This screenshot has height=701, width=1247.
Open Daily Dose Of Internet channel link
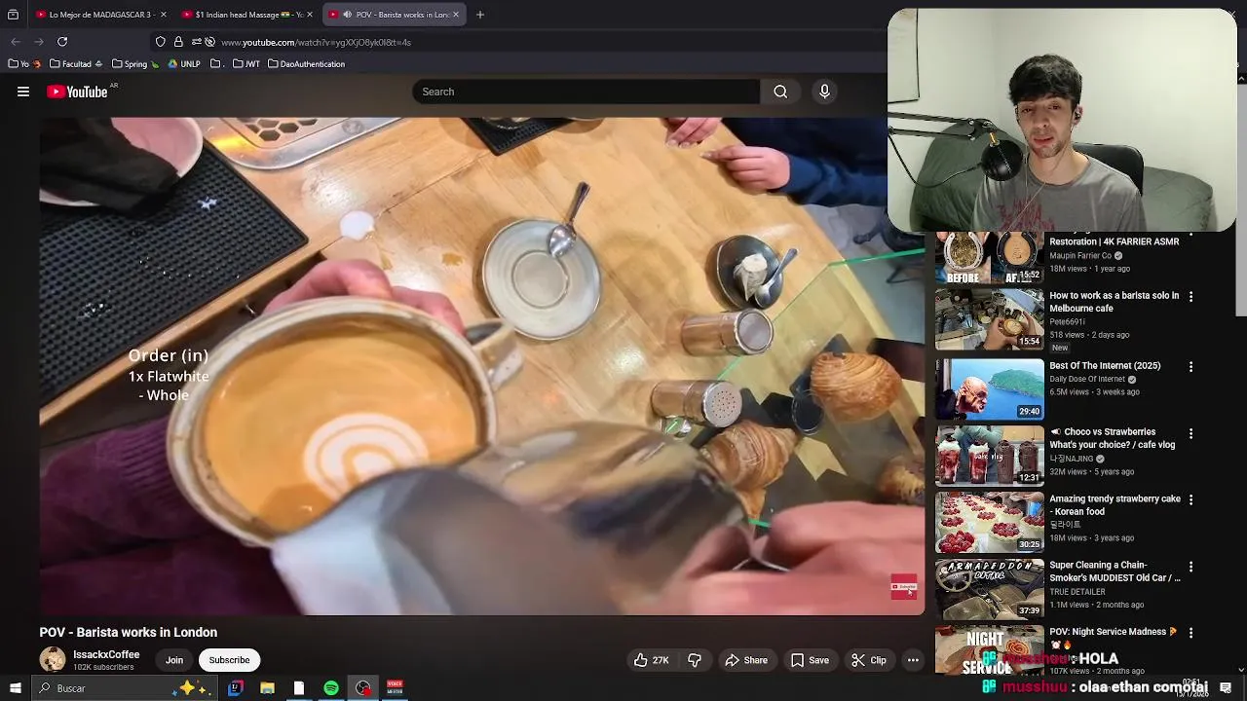click(x=1086, y=380)
